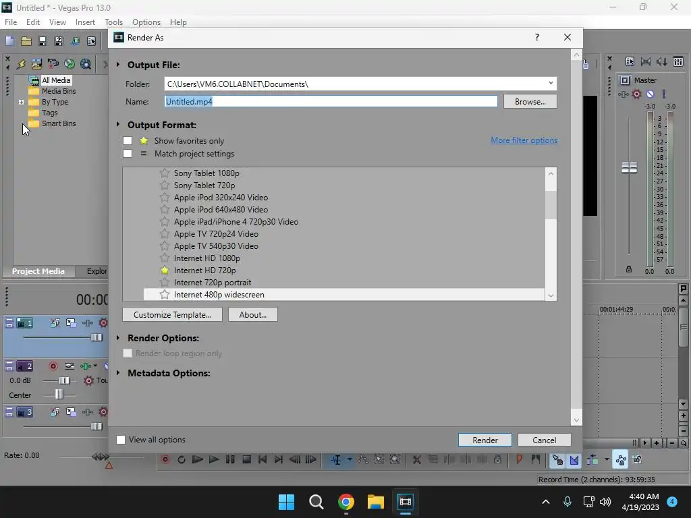Click the Cut scissors icon in toolbar
Viewport: 691px width, 518px height.
416,459
